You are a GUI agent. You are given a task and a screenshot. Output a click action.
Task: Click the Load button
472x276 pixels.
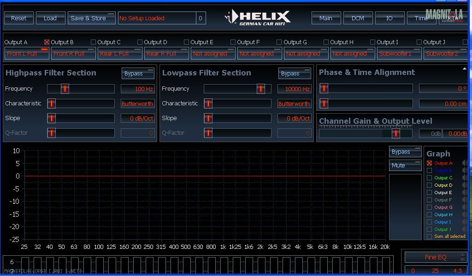(50, 18)
